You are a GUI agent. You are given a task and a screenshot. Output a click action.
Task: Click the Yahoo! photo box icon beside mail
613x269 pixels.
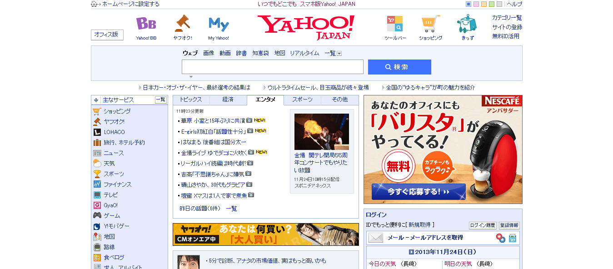512,238
